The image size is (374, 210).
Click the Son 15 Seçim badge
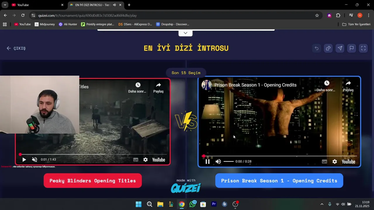click(186, 73)
